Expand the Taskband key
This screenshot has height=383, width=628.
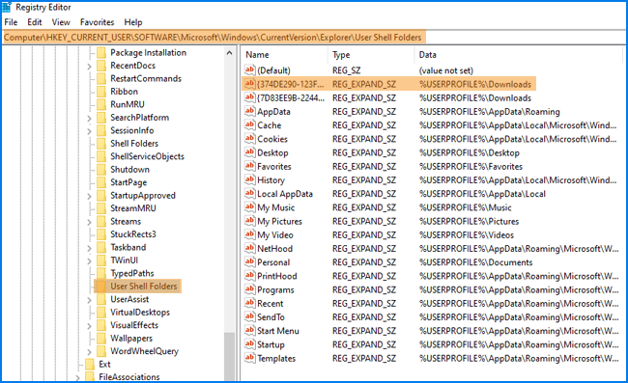point(89,248)
